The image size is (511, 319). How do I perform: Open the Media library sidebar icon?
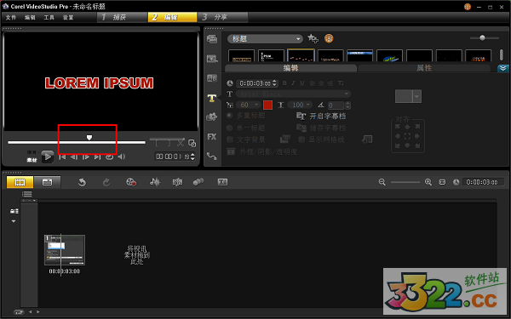pyautogui.click(x=212, y=39)
